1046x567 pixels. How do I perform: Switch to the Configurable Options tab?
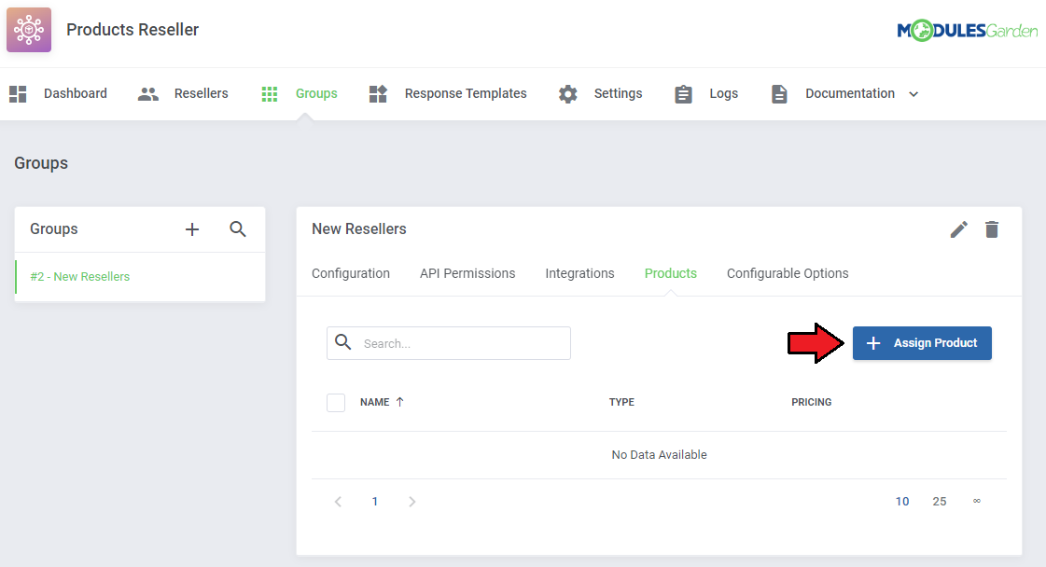tap(788, 273)
